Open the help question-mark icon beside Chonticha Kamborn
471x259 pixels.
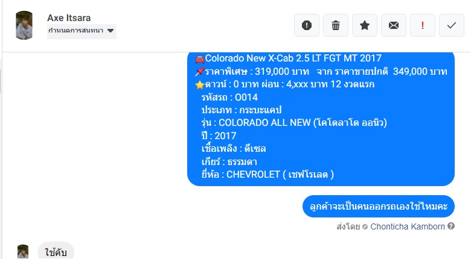click(x=451, y=226)
